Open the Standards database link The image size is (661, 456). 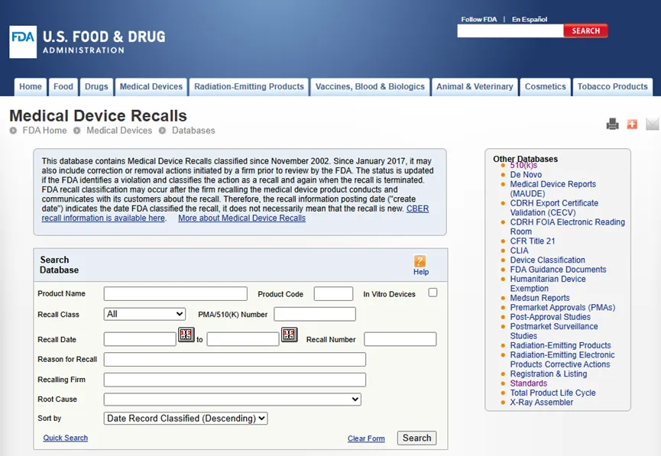[529, 383]
